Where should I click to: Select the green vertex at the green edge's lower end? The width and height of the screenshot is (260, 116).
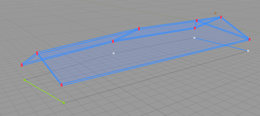coord(64,103)
